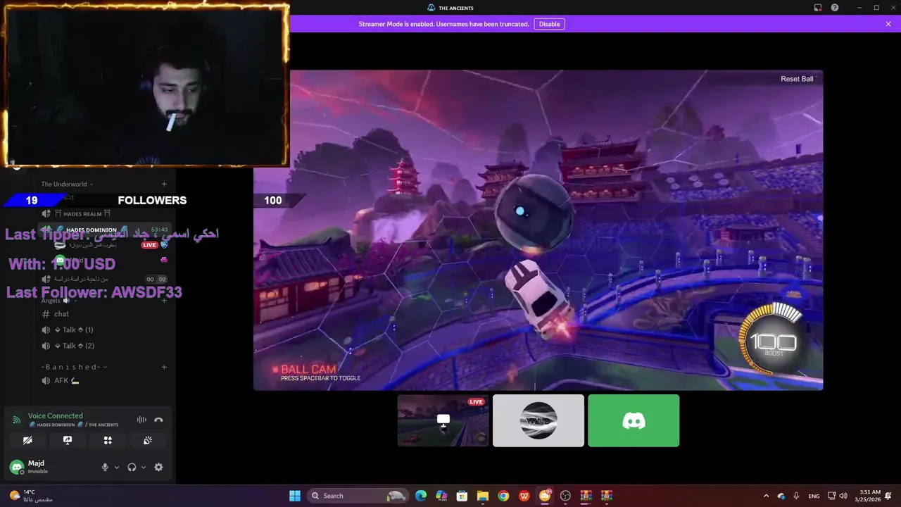Open OBS Studio from the taskbar
The image size is (901, 507).
click(565, 496)
